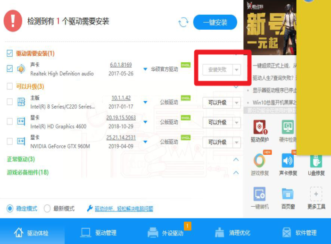Image resolution: width=331 pixels, height=244 pixels.
Task: Switch to 软件管理 tab
Action: [299, 233]
